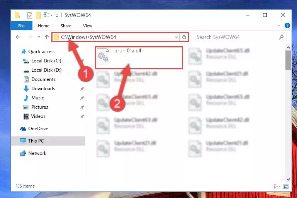Click the pin icon beside Music

(x=82, y=98)
